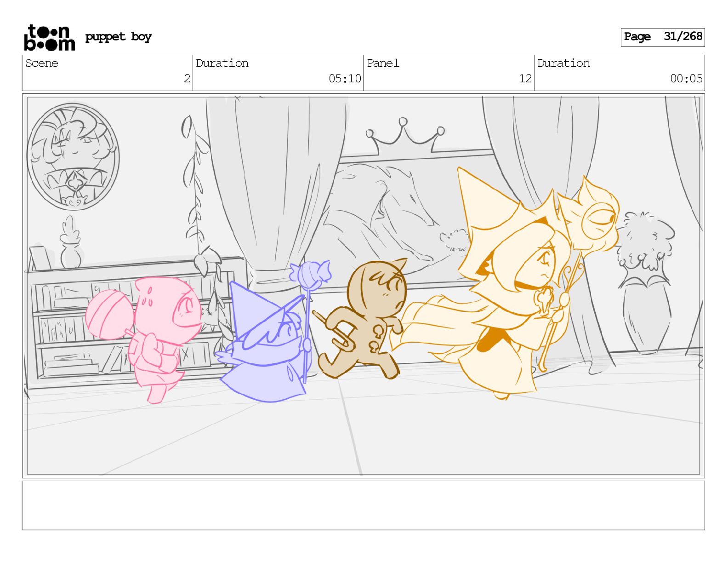Select the panel duration value '00:05'
Viewport: 728px width, 563px height.
coord(686,79)
